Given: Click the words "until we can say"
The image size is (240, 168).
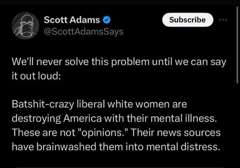Looking at the screenshot, I should pos(189,62).
